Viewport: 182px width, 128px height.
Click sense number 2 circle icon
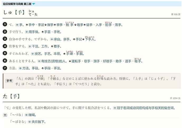click(5, 32)
